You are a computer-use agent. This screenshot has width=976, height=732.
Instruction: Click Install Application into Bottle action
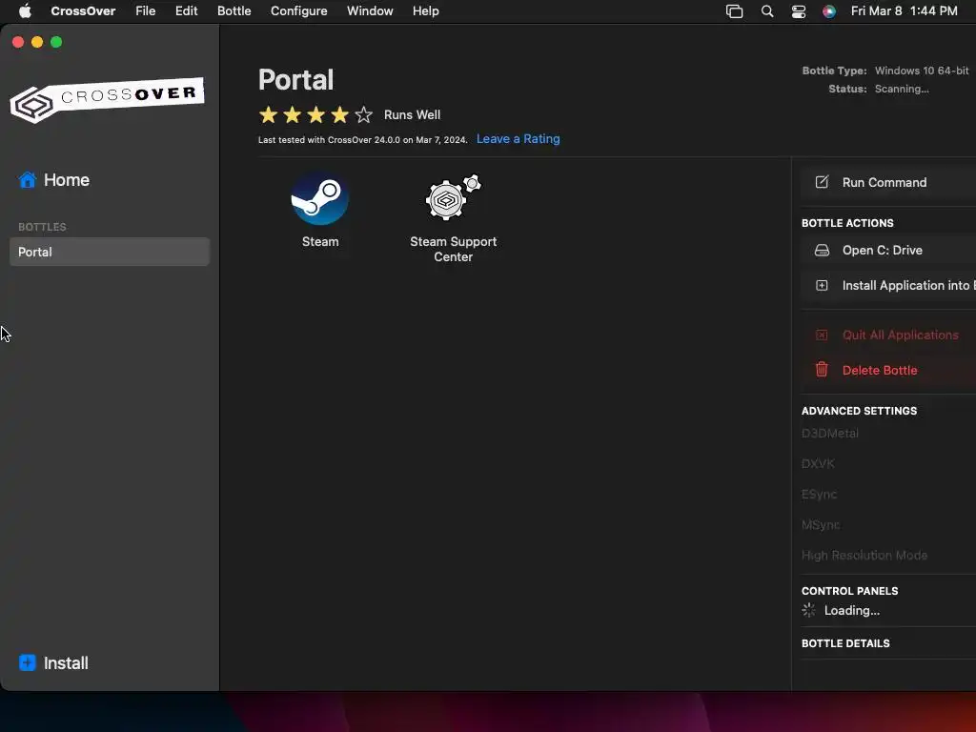click(888, 285)
